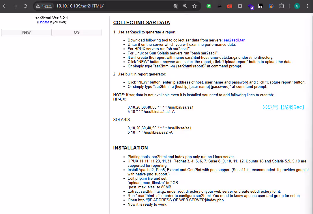313x214 pixels.
Task: Click the not-secure warning site info chip
Action: pyautogui.click(x=44, y=6)
